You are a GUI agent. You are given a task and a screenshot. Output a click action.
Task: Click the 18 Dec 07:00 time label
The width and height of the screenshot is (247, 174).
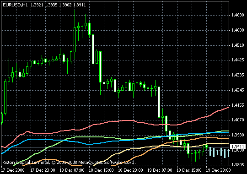pyautogui.click(x=72, y=170)
